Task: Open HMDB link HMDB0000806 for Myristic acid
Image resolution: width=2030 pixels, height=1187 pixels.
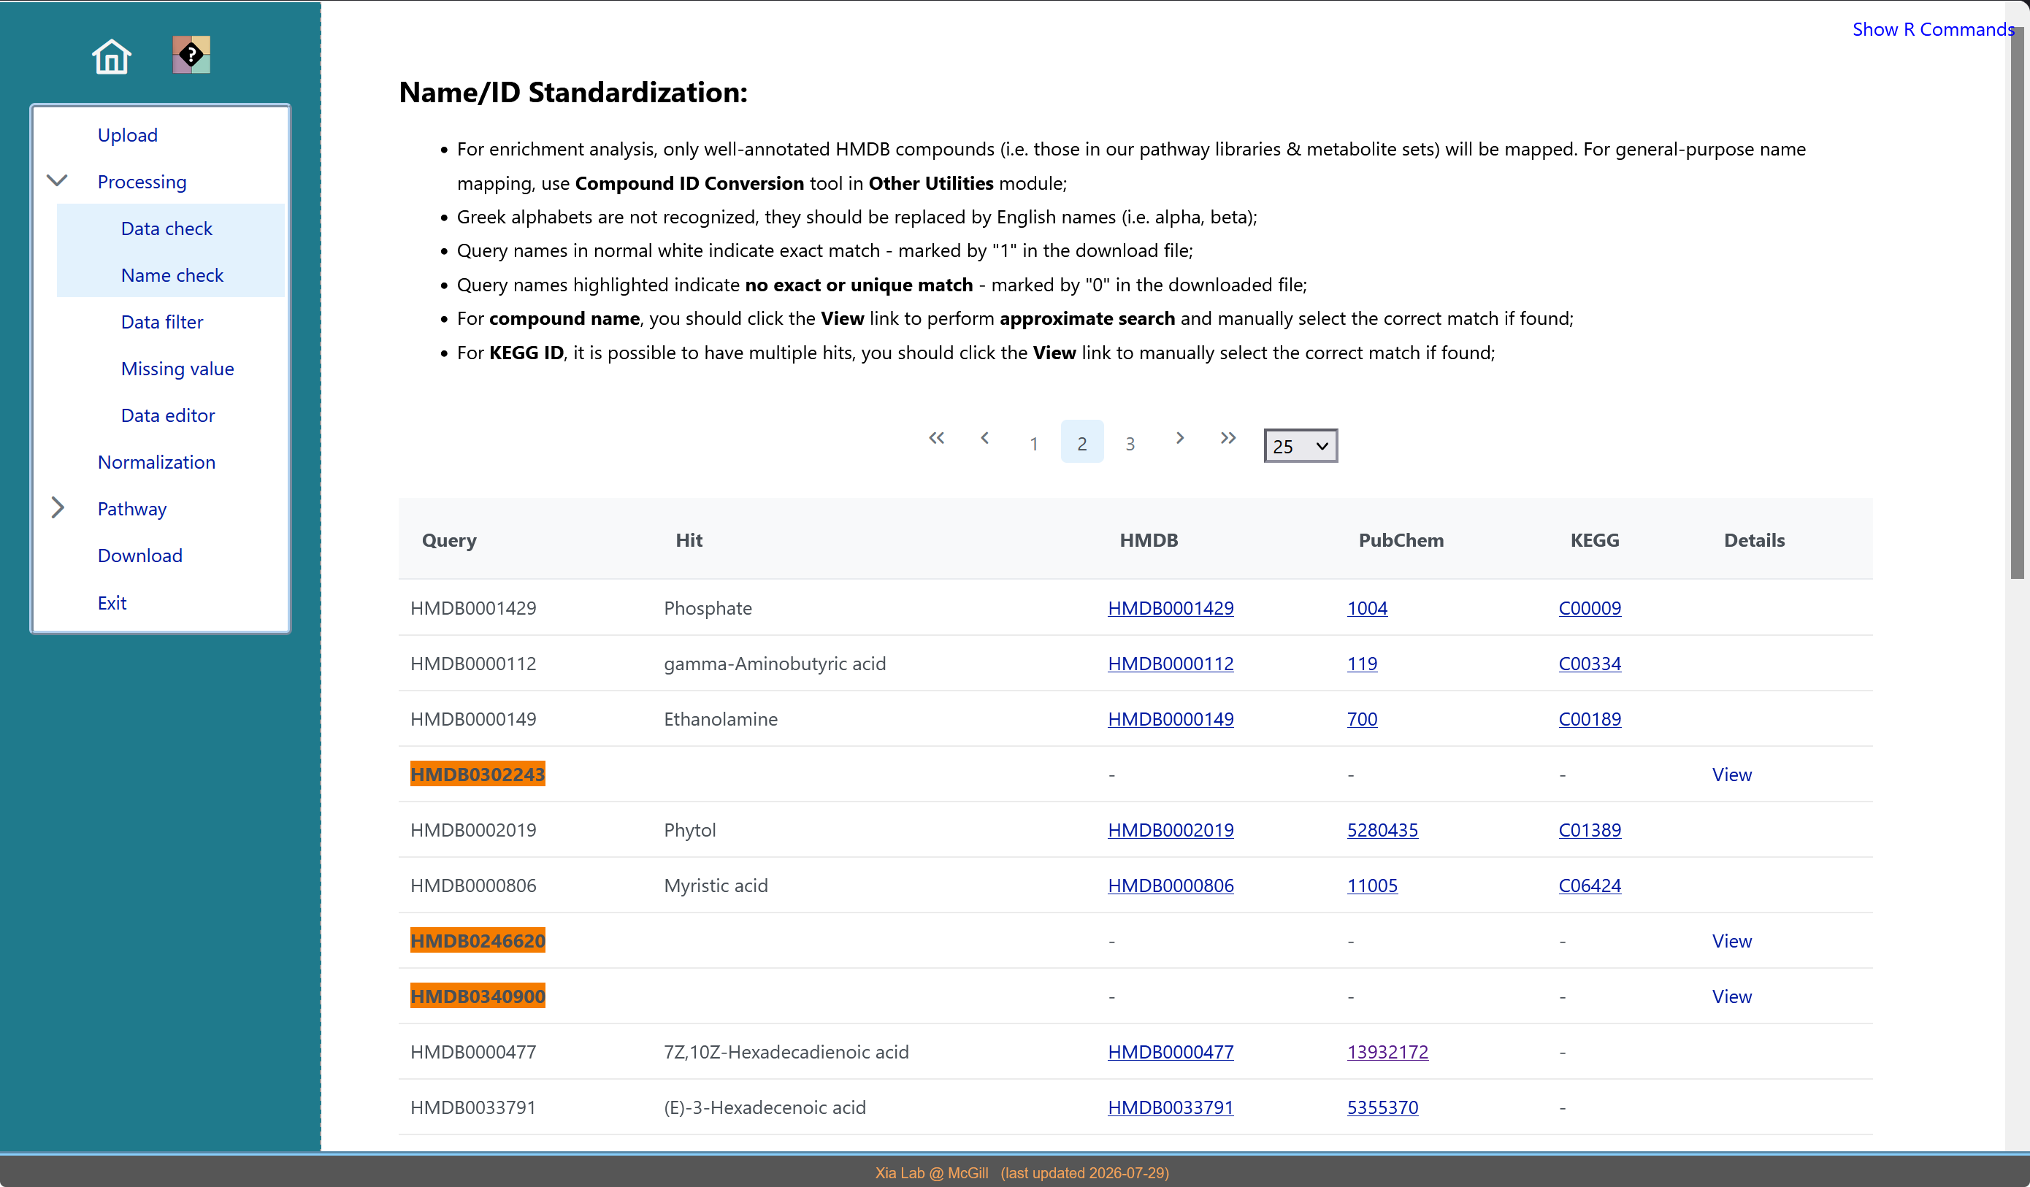Action: [x=1171, y=886]
